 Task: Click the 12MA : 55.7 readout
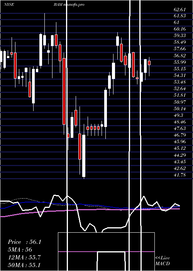tap(24, 257)
